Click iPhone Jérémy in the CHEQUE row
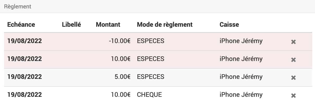This screenshot has height=104, width=315. pyautogui.click(x=241, y=95)
